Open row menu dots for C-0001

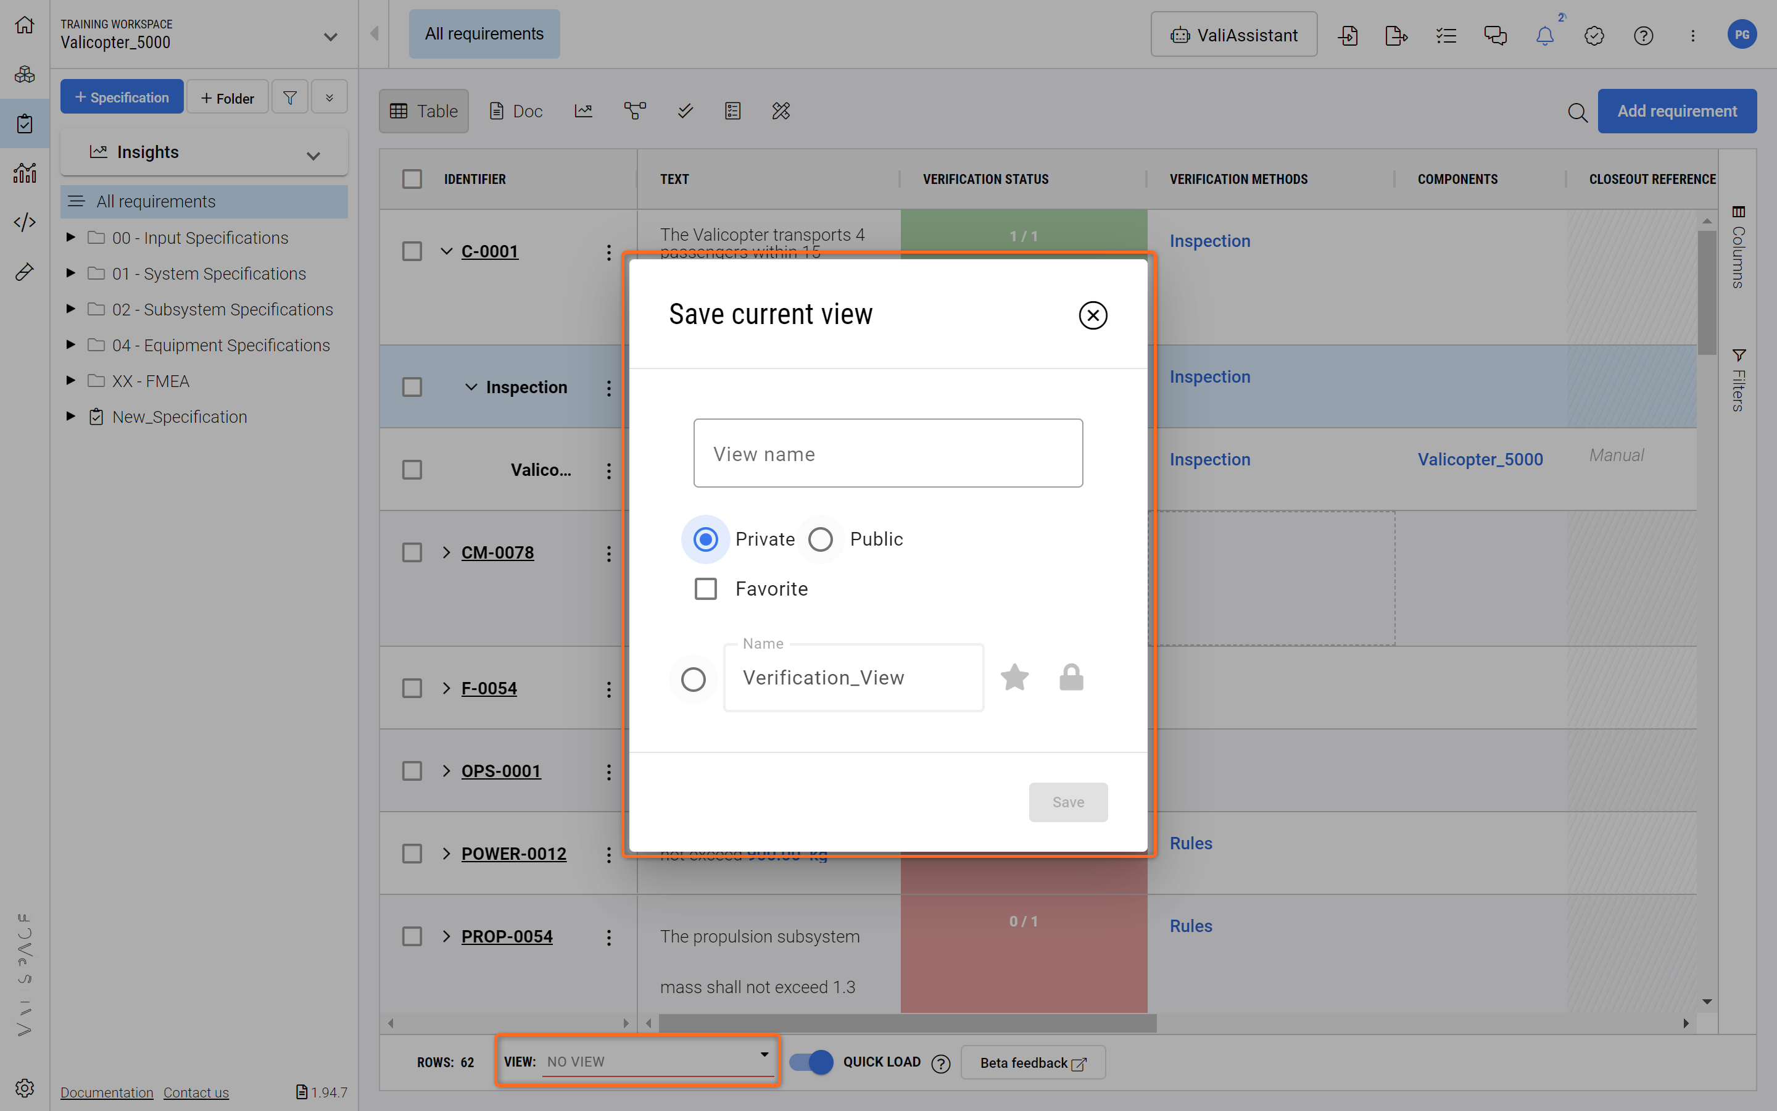click(609, 252)
